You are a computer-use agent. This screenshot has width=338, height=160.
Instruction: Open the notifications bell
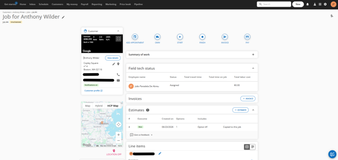pyautogui.click(x=308, y=4)
